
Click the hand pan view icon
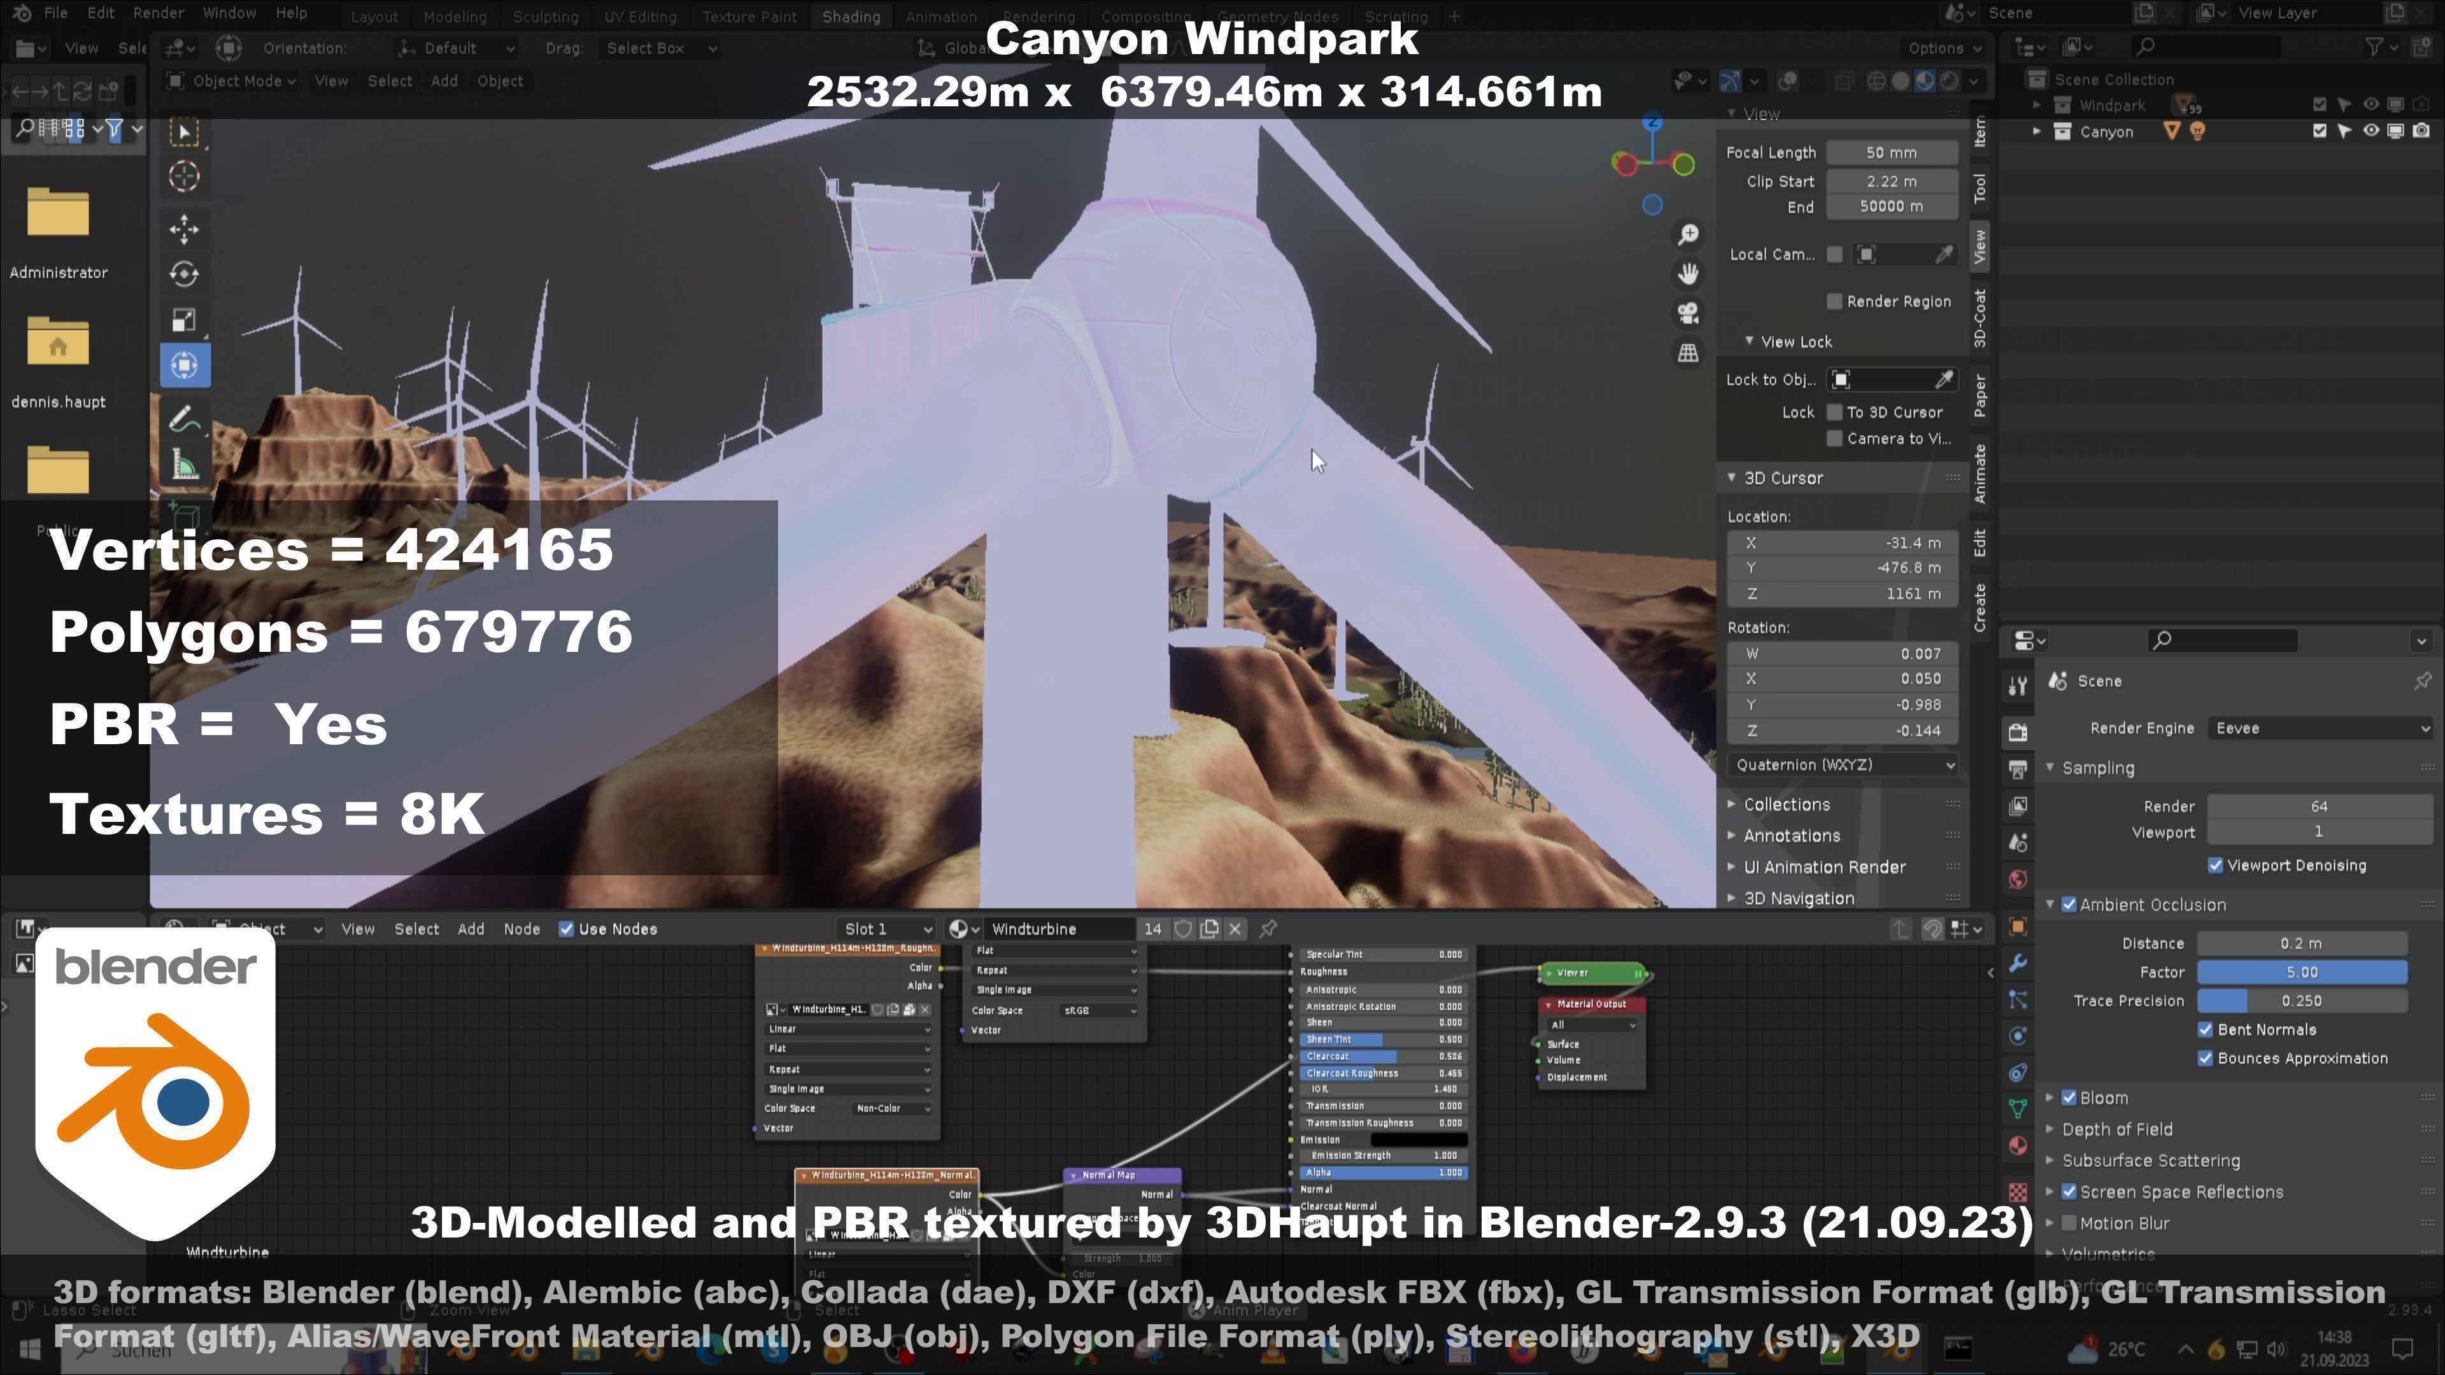(1687, 274)
